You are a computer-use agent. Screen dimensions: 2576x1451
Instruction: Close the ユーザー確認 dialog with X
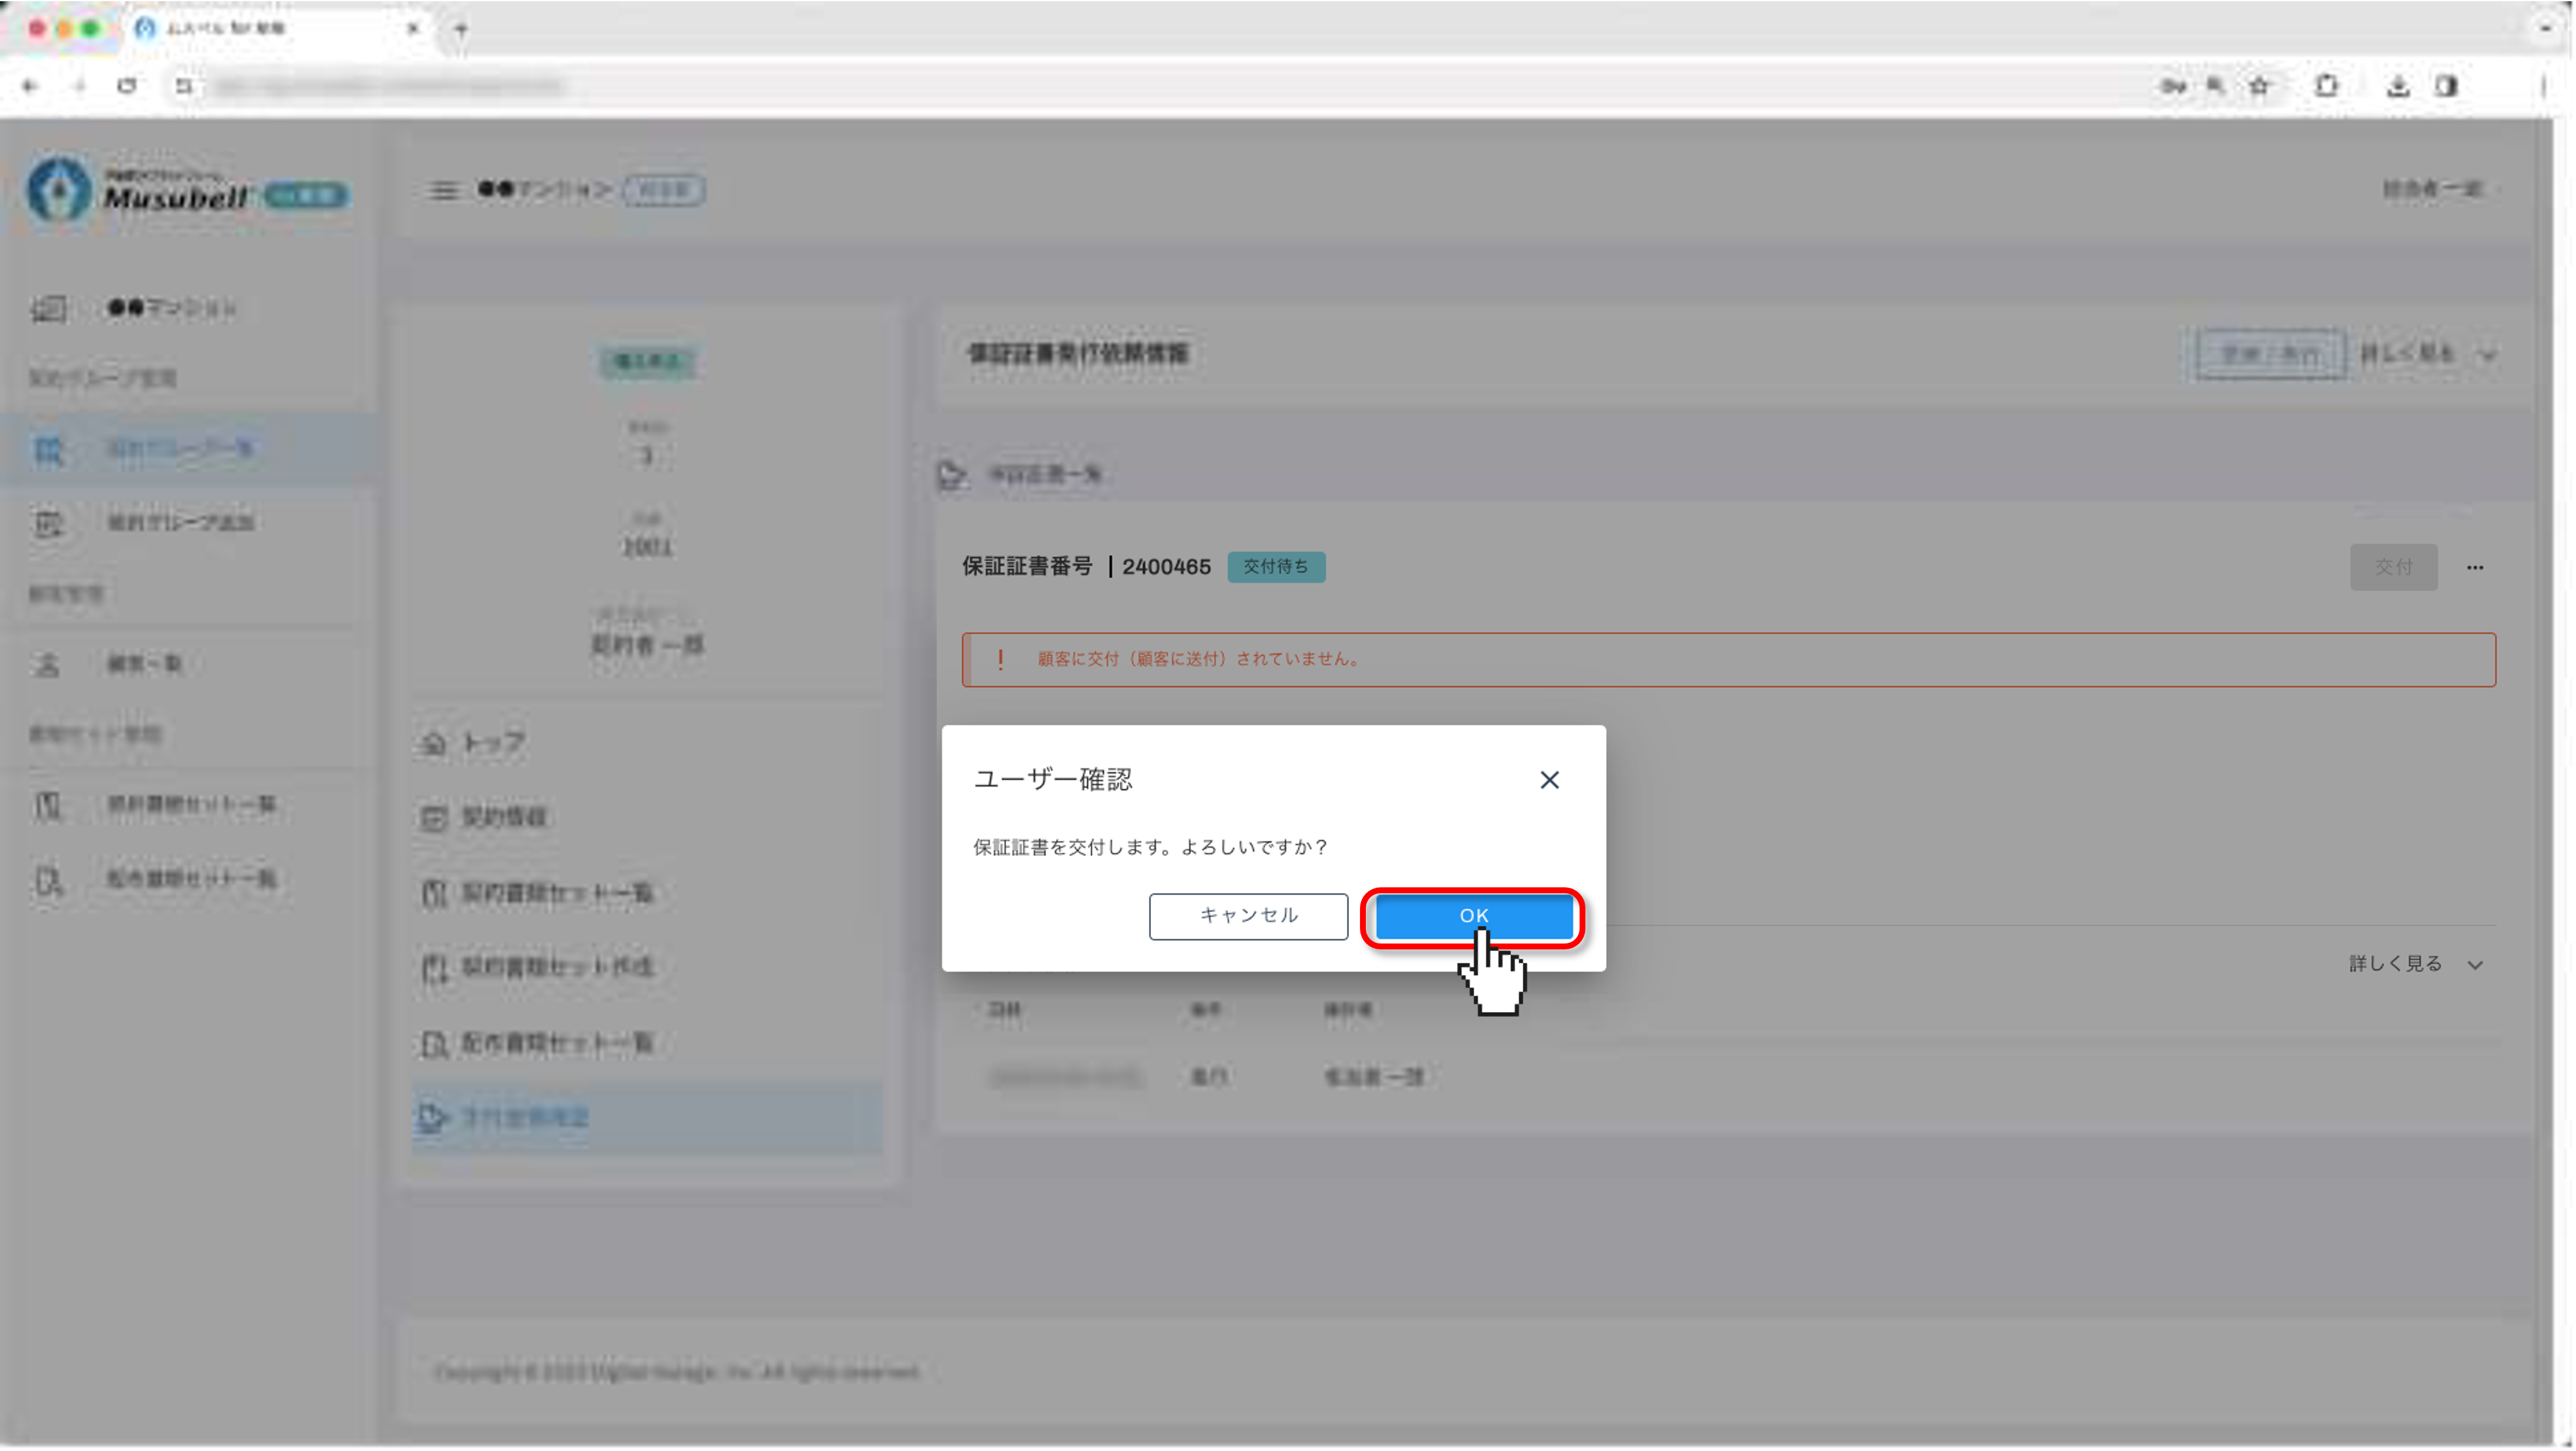point(1549,779)
